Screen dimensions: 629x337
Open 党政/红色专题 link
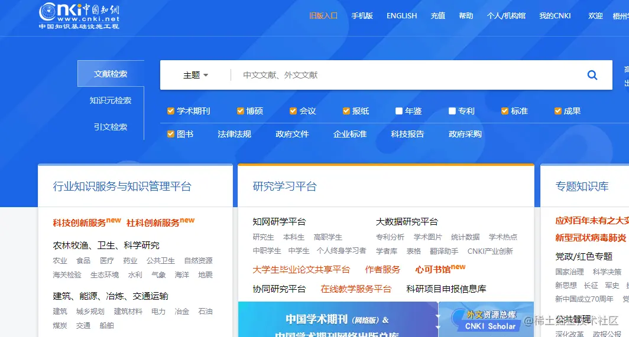pyautogui.click(x=583, y=256)
